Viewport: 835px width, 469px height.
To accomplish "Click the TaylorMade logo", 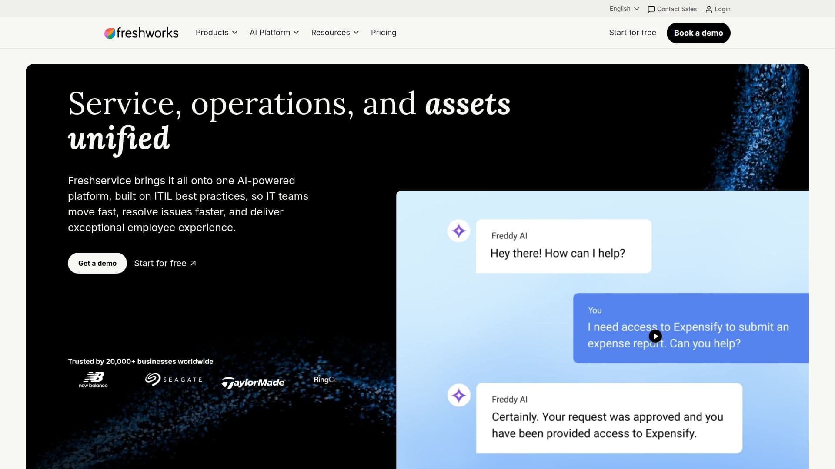I will [253, 382].
